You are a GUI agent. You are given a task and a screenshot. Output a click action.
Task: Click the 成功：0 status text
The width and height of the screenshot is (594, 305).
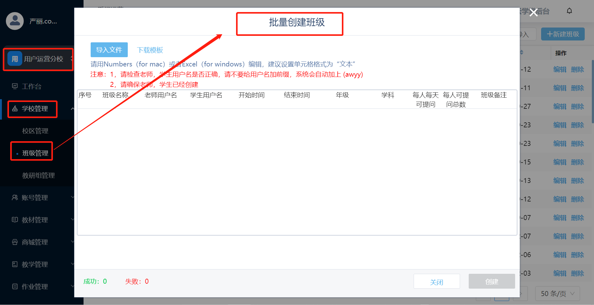pyautogui.click(x=95, y=281)
